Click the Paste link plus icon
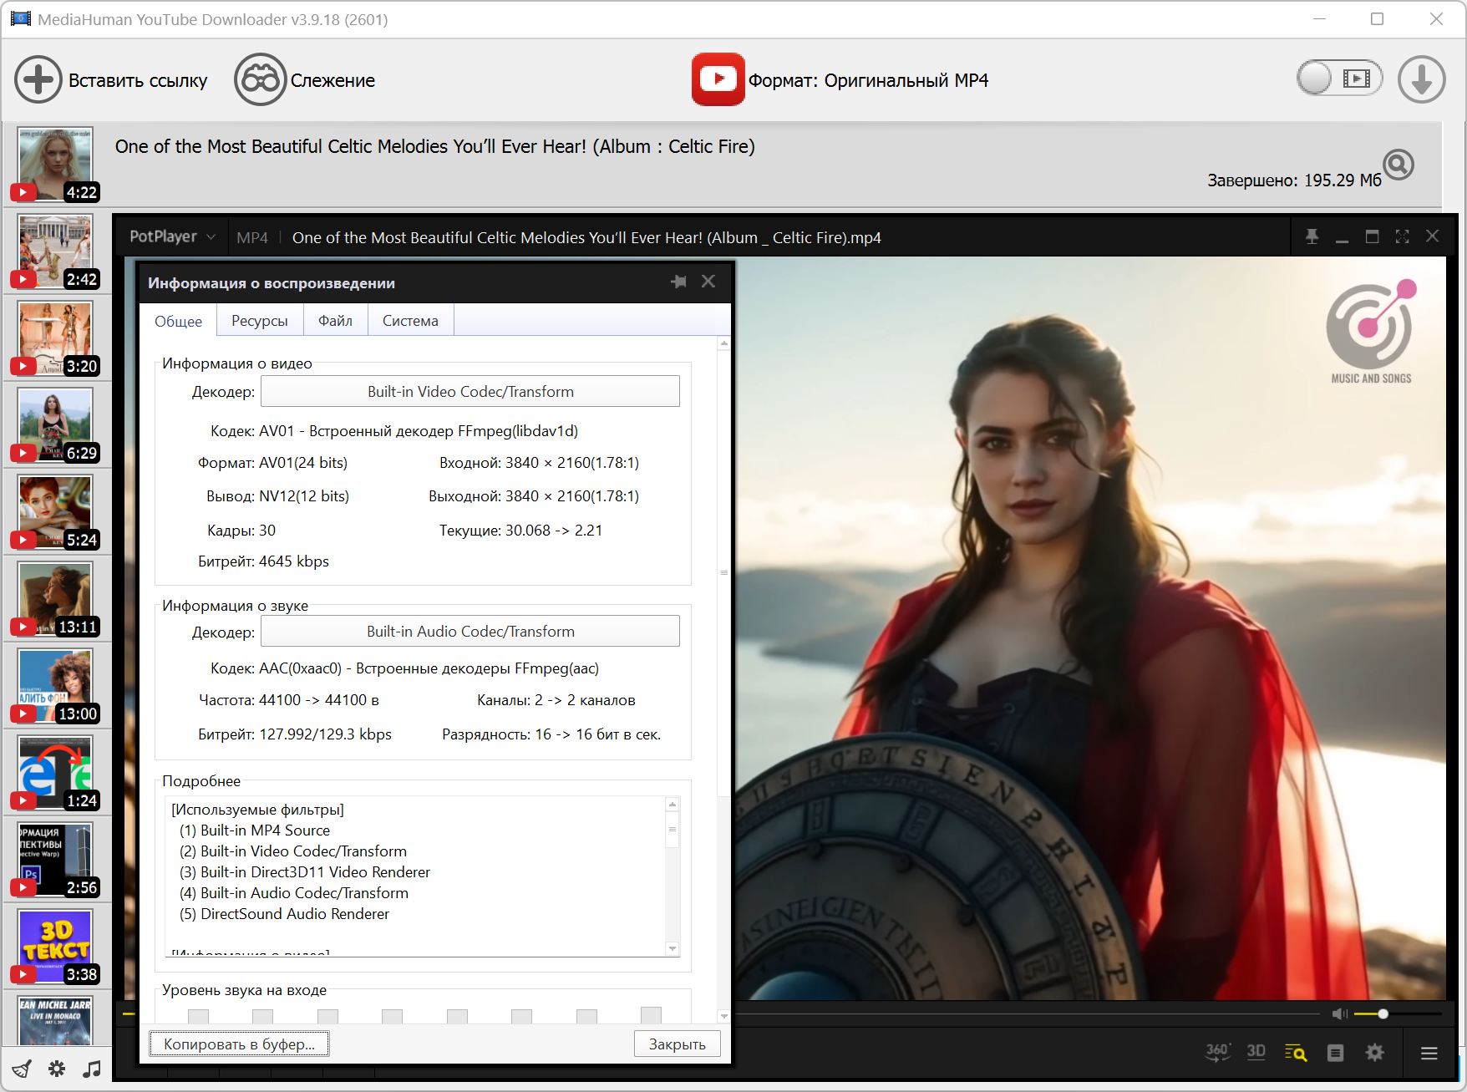This screenshot has width=1467, height=1092. [38, 80]
